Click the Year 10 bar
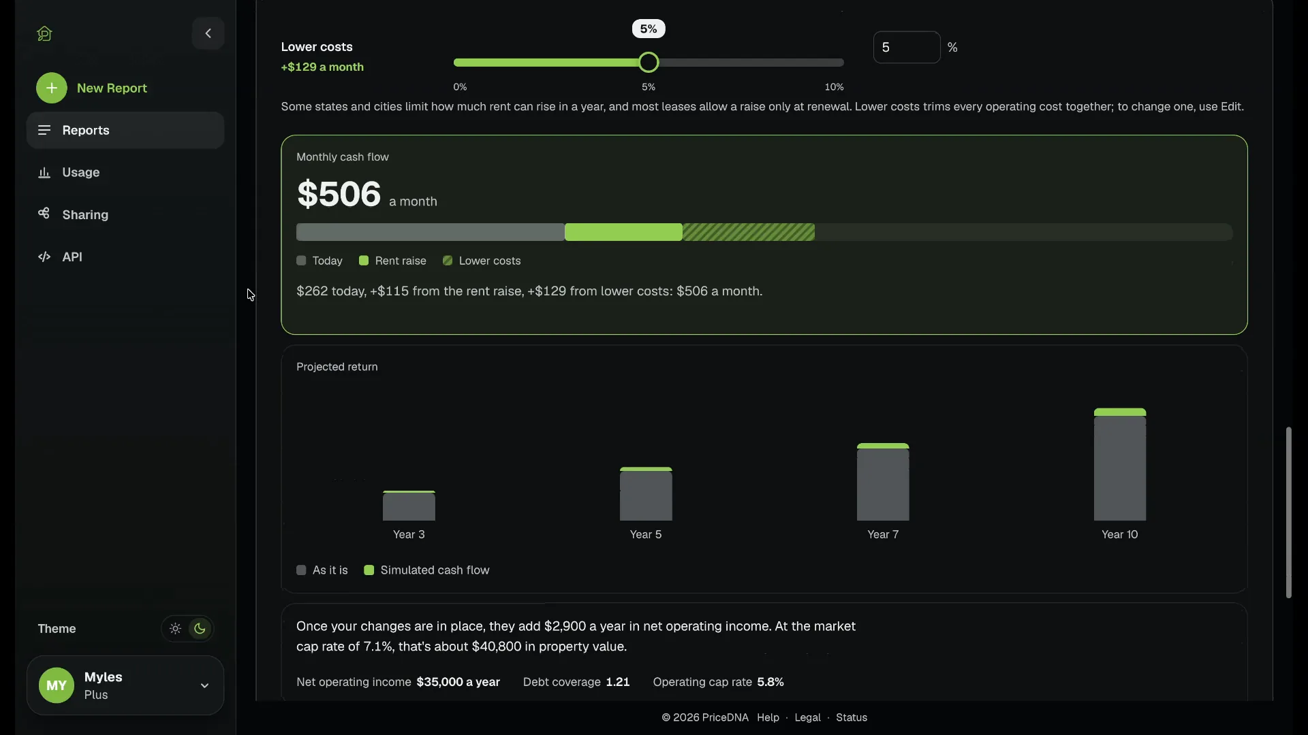This screenshot has height=735, width=1308. click(x=1120, y=465)
